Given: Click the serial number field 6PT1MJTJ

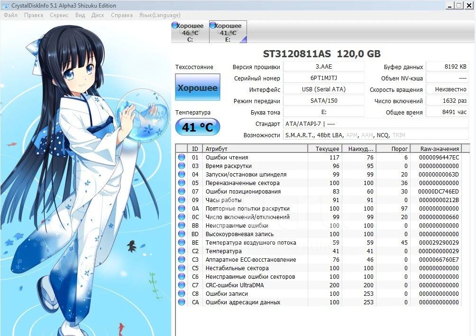Looking at the screenshot, I should (x=324, y=78).
